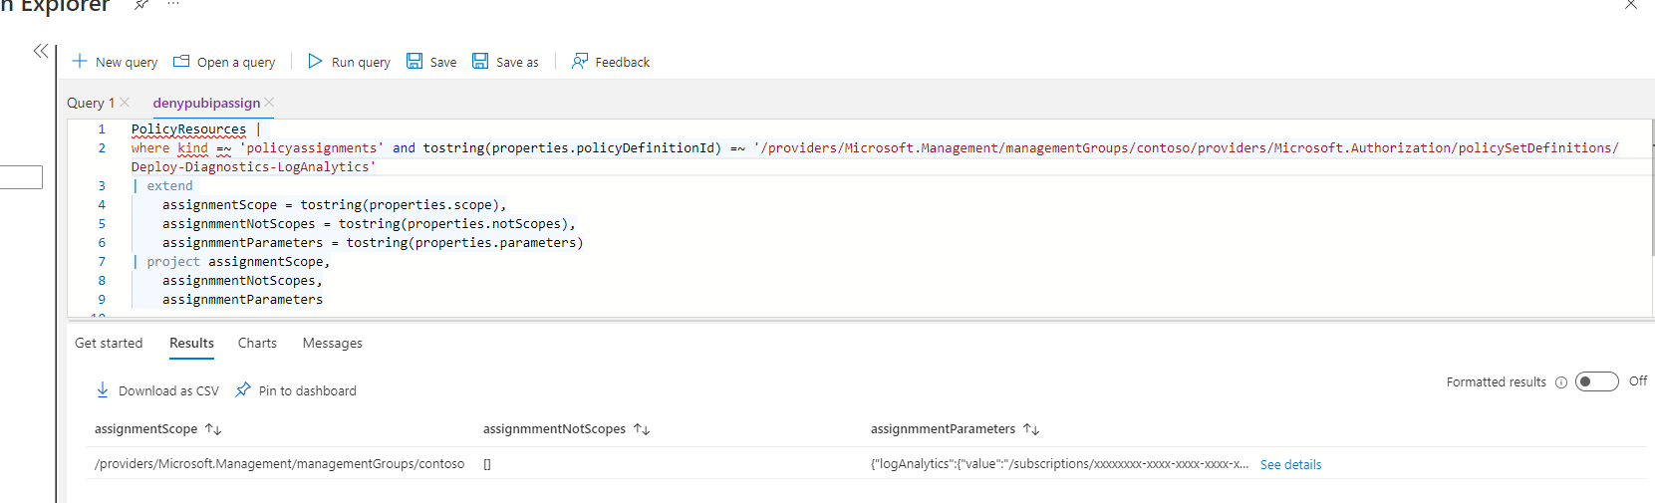
Task: Switch to the Messages tab
Action: click(332, 343)
